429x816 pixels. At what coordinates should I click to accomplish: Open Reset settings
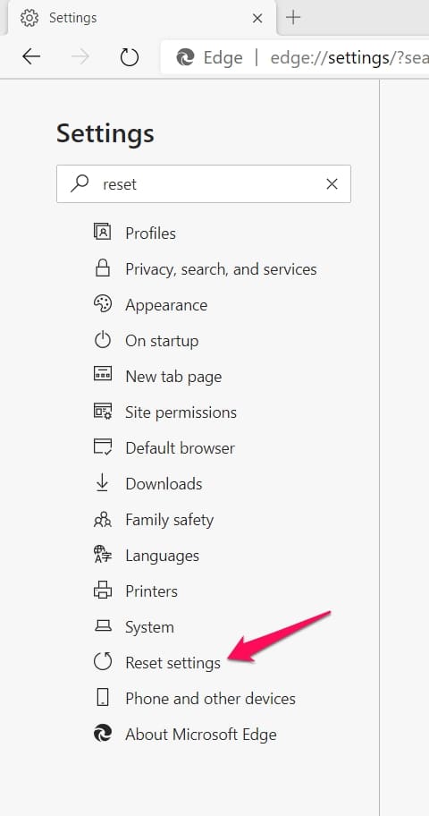[172, 662]
